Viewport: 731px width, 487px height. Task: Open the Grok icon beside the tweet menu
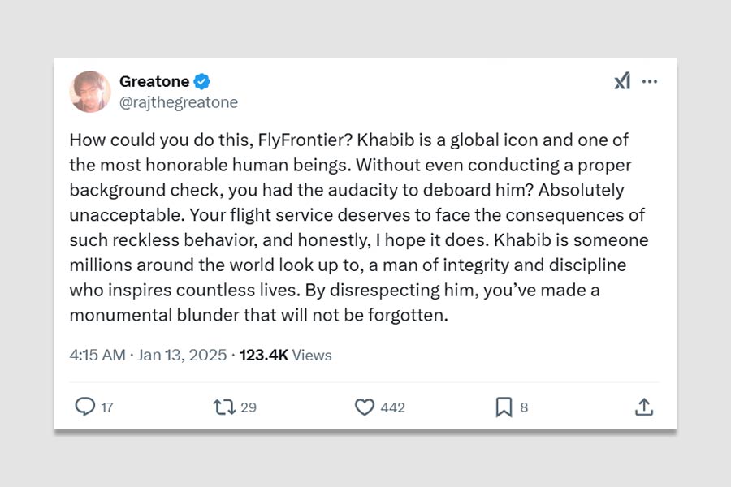[622, 81]
